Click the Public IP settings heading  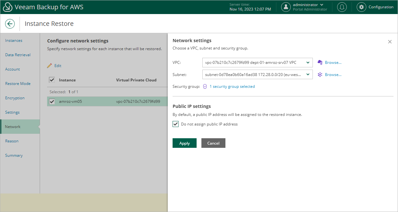coord(192,106)
